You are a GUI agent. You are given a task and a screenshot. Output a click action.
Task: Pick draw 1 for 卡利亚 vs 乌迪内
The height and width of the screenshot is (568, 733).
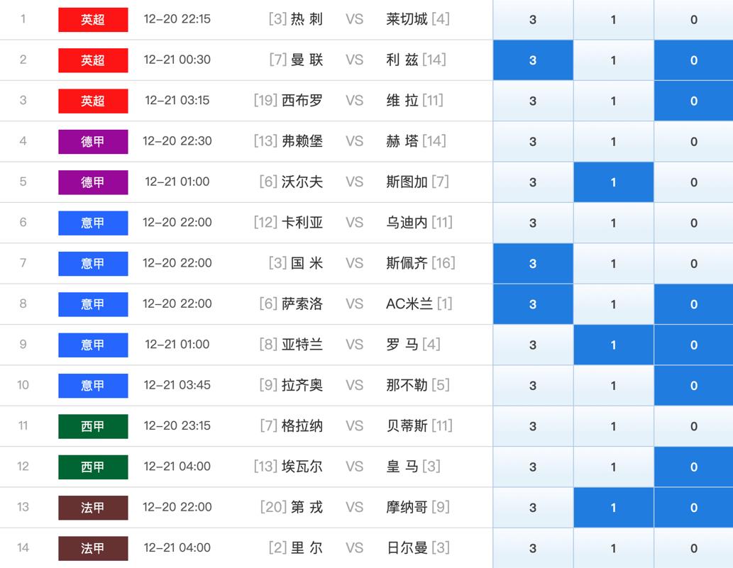coord(613,223)
